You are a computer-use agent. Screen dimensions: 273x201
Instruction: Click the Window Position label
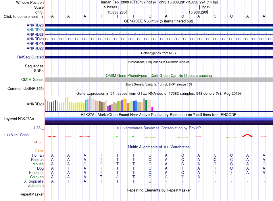(x=30, y=2)
